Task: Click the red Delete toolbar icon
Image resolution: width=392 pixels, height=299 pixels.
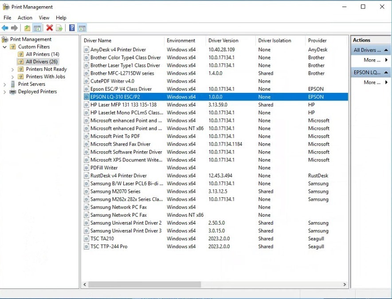Action: (x=50, y=28)
